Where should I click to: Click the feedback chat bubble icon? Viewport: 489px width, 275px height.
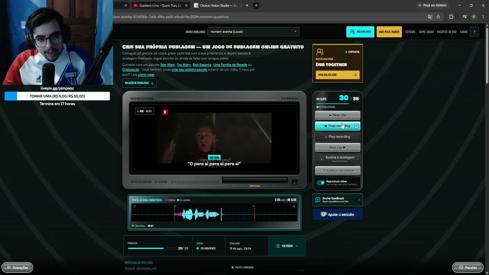pyautogui.click(x=318, y=200)
